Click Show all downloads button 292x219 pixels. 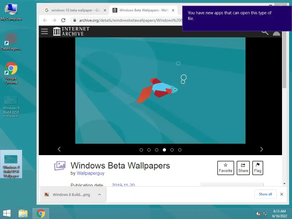click(x=265, y=194)
